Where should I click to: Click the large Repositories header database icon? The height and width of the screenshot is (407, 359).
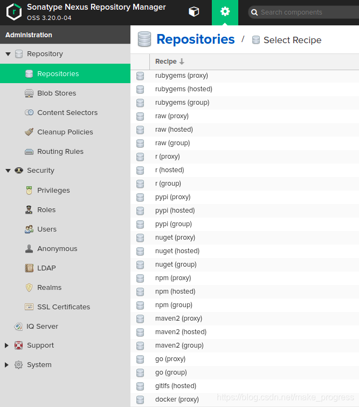click(144, 39)
